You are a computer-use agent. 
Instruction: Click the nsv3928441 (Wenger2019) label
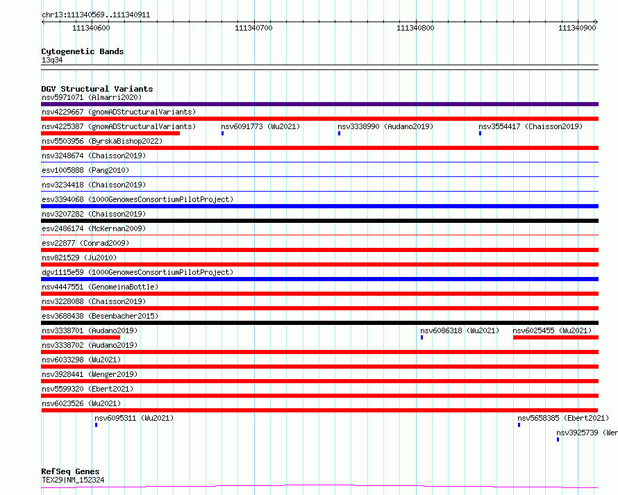(90, 374)
